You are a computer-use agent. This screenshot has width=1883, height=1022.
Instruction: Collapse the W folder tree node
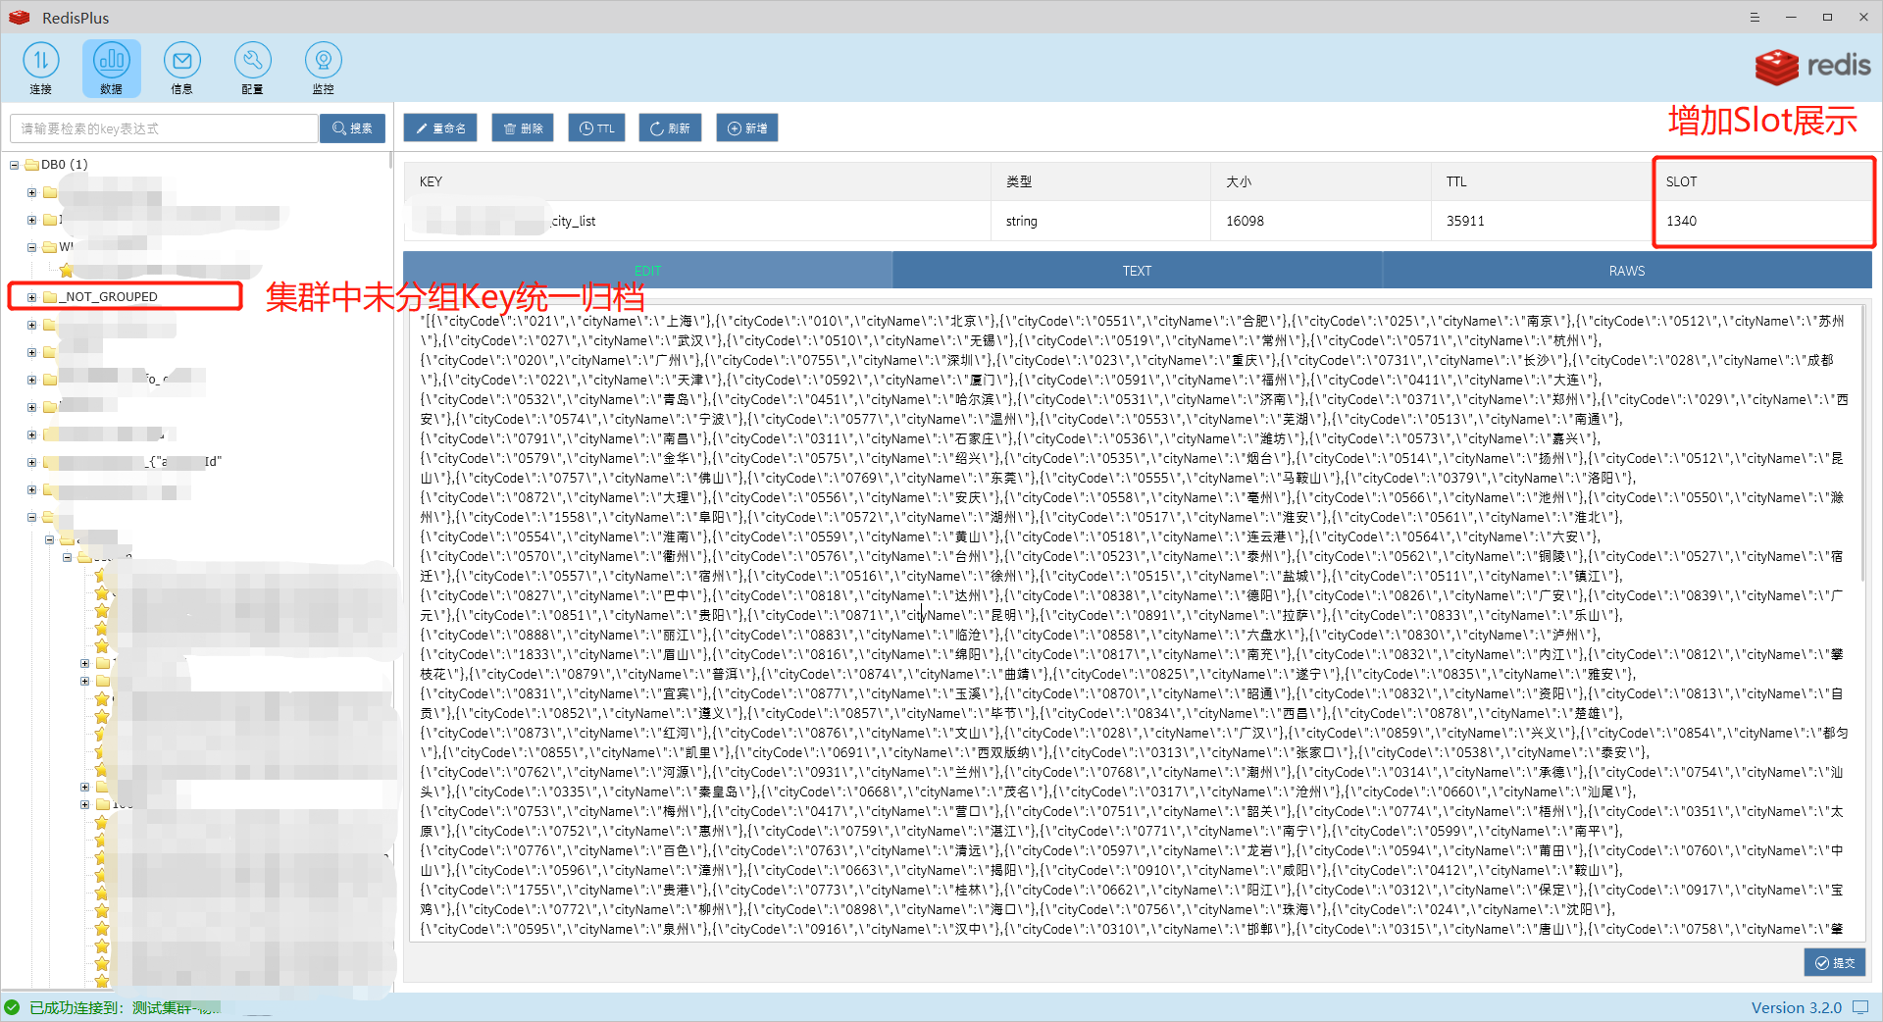pos(32,247)
